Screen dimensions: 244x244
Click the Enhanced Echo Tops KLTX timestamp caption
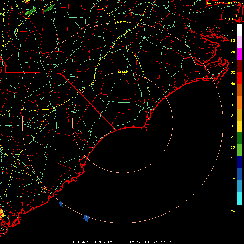[123, 242]
